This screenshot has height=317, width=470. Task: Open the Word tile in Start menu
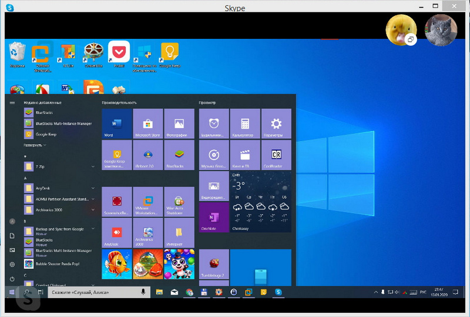(x=117, y=124)
